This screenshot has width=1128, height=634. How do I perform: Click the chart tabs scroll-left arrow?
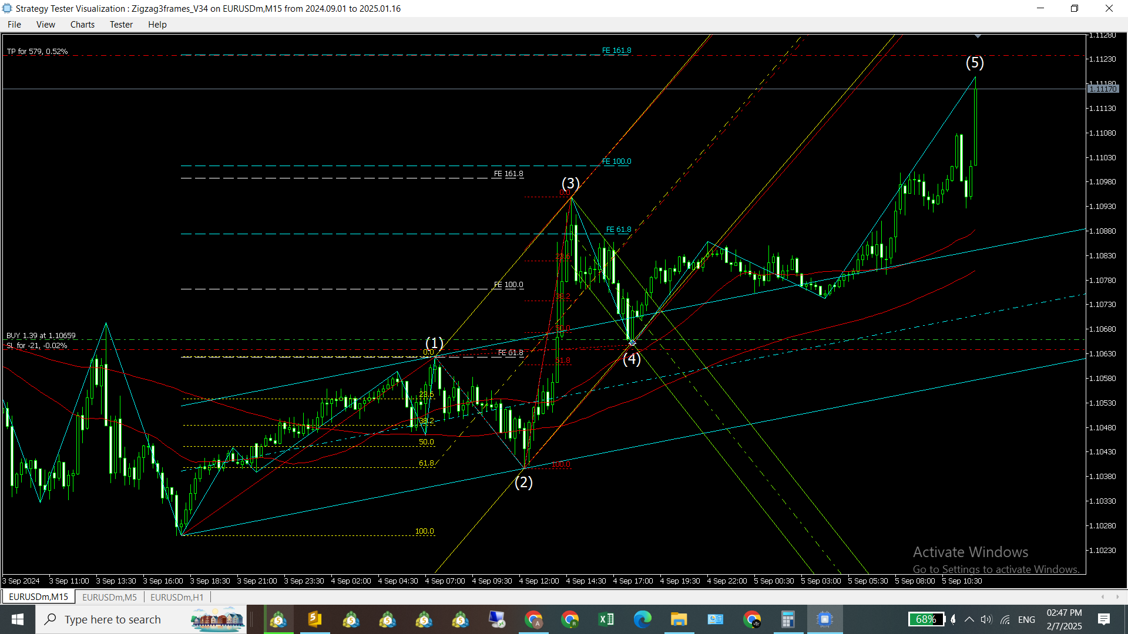point(1103,597)
